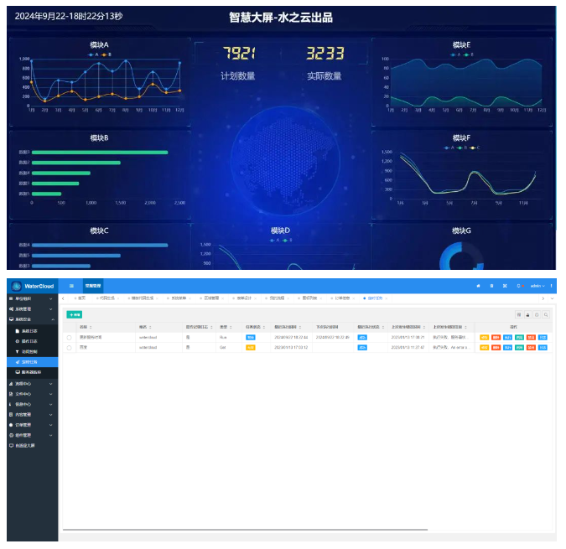The height and width of the screenshot is (549, 566).
Task: Click the blue donut chart in 模块G
Action: 461,256
